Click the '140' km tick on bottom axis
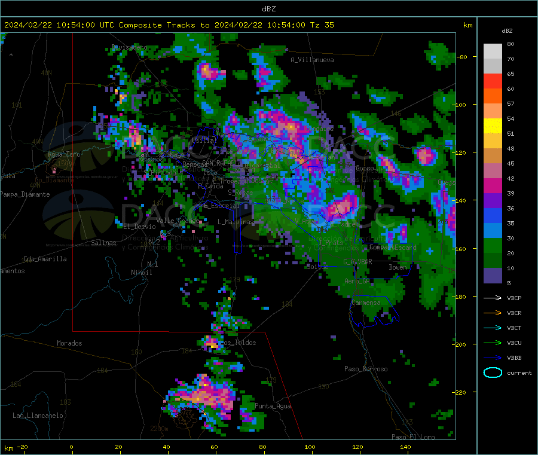 [x=405, y=447]
